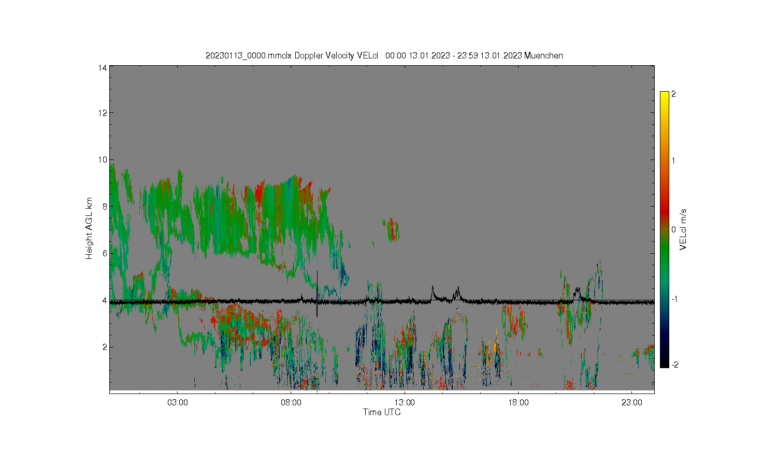
Task: Click the height-axis tick label 2
Action: point(105,347)
